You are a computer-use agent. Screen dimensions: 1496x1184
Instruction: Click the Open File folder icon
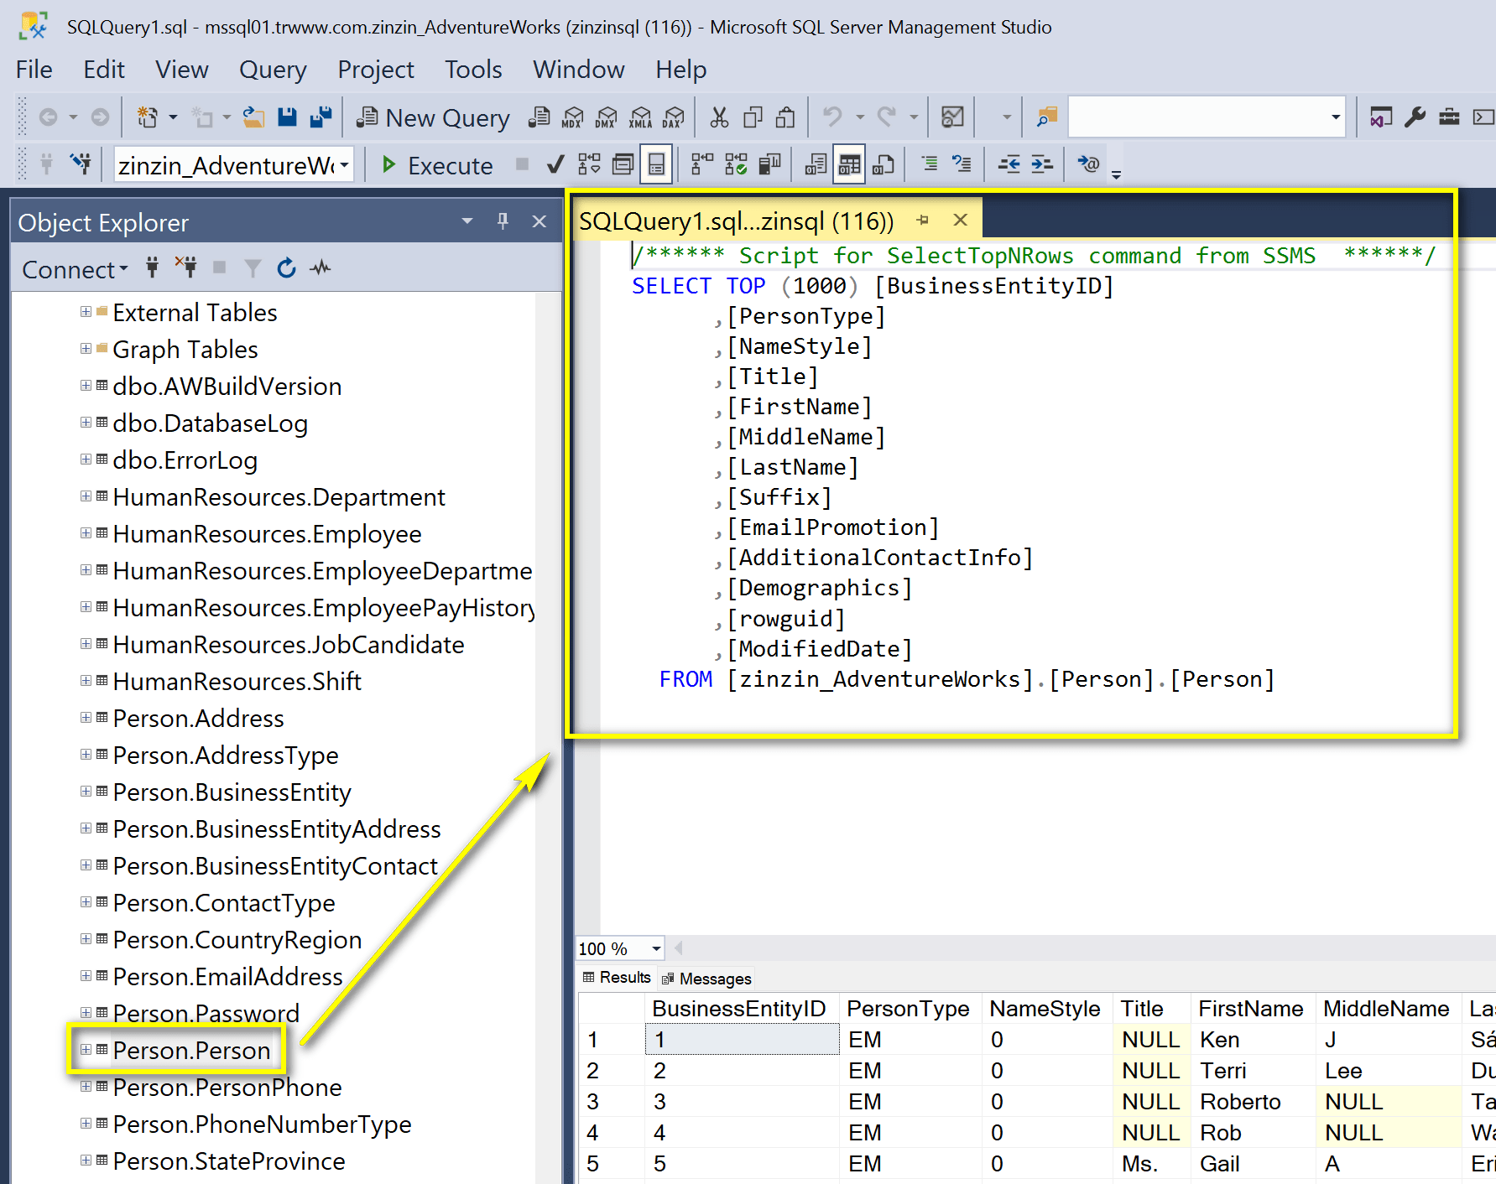[253, 117]
